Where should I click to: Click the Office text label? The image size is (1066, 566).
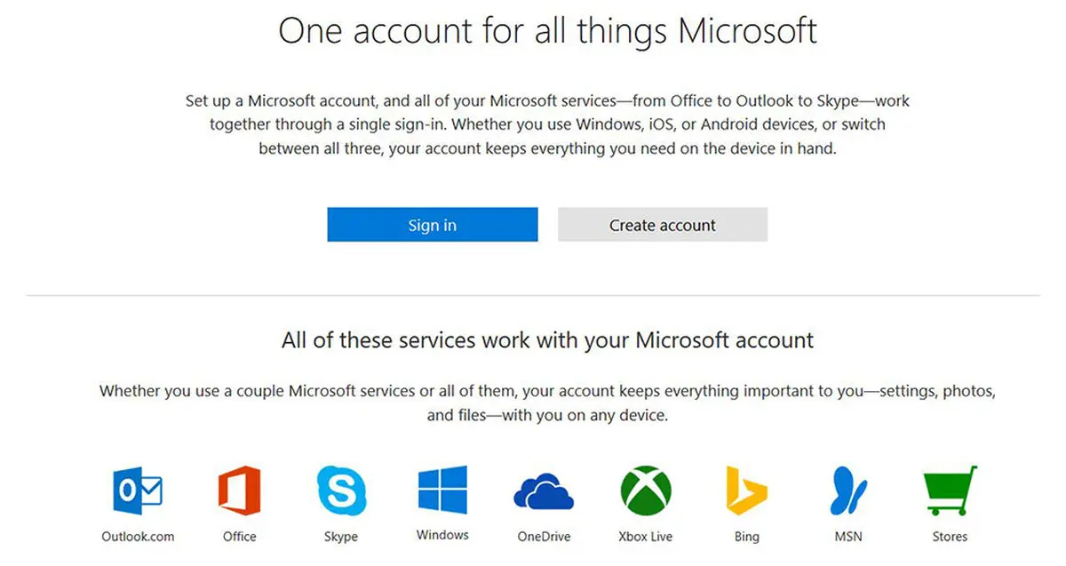tap(240, 537)
